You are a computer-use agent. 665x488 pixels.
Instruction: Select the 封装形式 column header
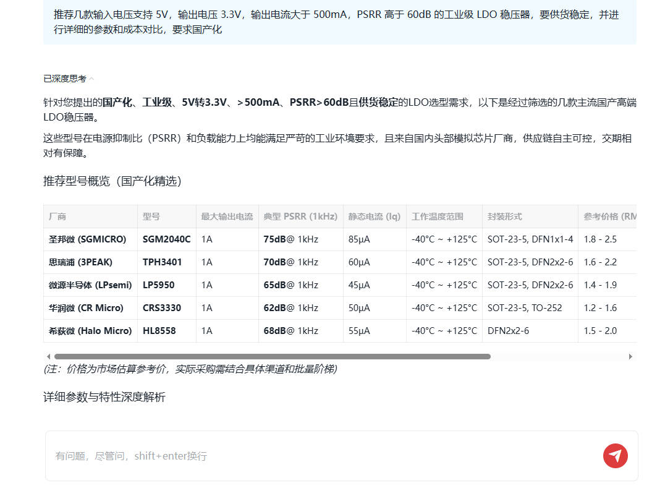[530, 216]
